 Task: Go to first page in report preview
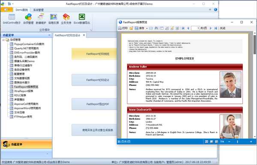(x=183, y=28)
